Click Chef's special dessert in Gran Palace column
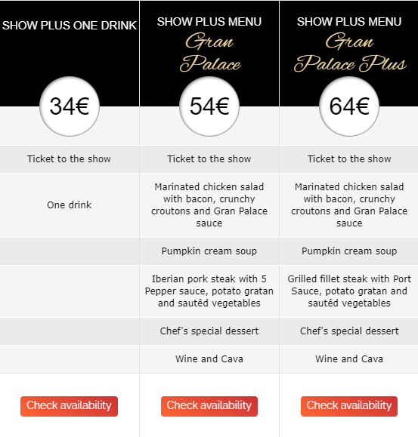Screen dimensions: 418x437 pyautogui.click(x=209, y=331)
